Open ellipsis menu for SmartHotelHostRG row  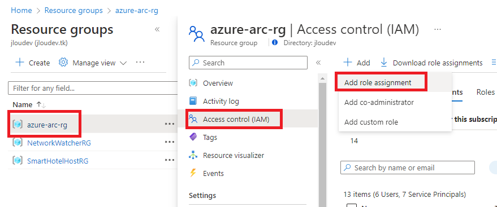pyautogui.click(x=170, y=160)
